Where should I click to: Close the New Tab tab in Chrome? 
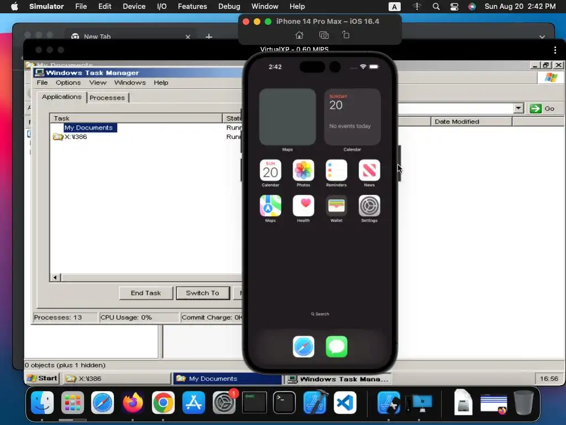click(188, 37)
